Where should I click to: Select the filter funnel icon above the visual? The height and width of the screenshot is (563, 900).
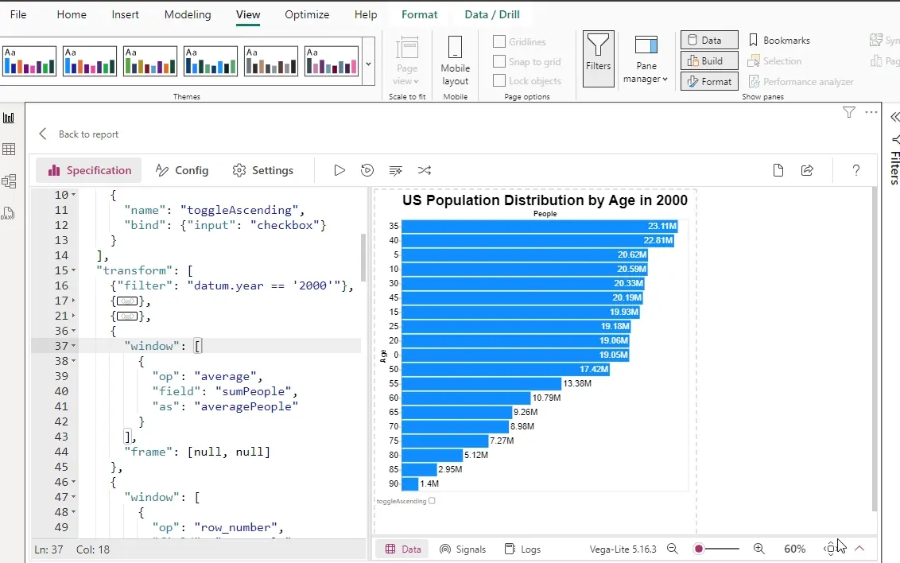coord(848,113)
